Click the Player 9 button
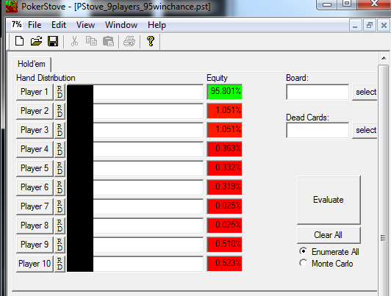 click(35, 245)
